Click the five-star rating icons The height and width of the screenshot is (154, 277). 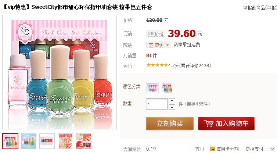(x=157, y=65)
